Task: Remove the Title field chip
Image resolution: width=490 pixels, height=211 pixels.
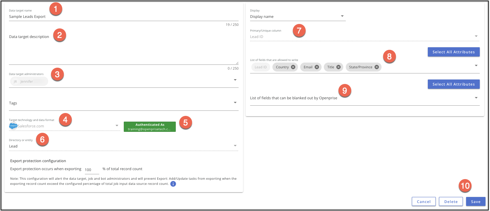Action: click(338, 67)
